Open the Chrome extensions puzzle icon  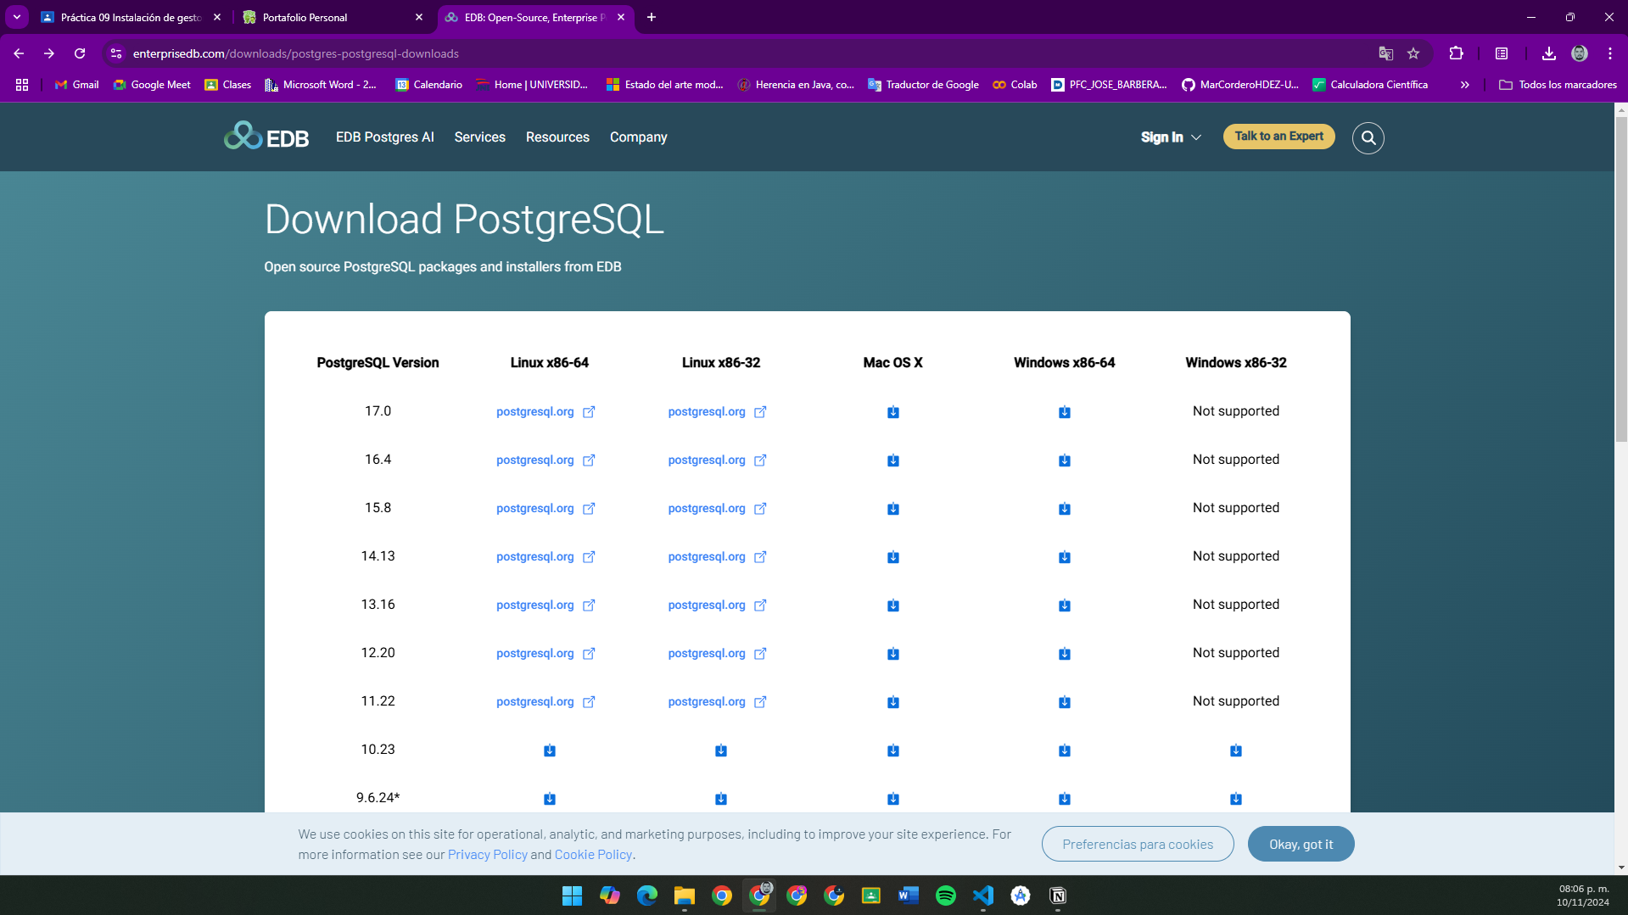pyautogui.click(x=1457, y=53)
